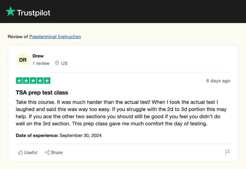Click the DR reviewer avatar
Screen dimensions: 246x169
pyautogui.click(x=23, y=60)
